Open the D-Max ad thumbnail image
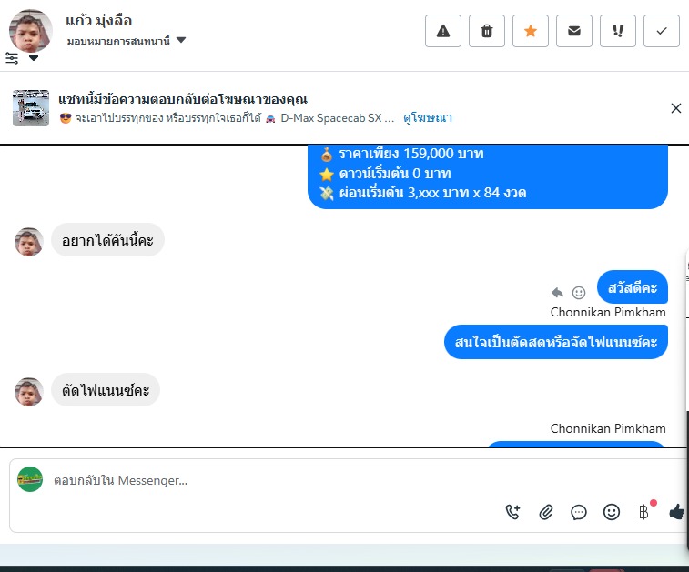The height and width of the screenshot is (572, 689). pyautogui.click(x=31, y=108)
